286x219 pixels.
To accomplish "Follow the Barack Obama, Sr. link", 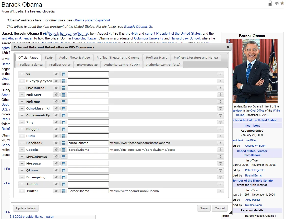I will (x=138, y=27).
